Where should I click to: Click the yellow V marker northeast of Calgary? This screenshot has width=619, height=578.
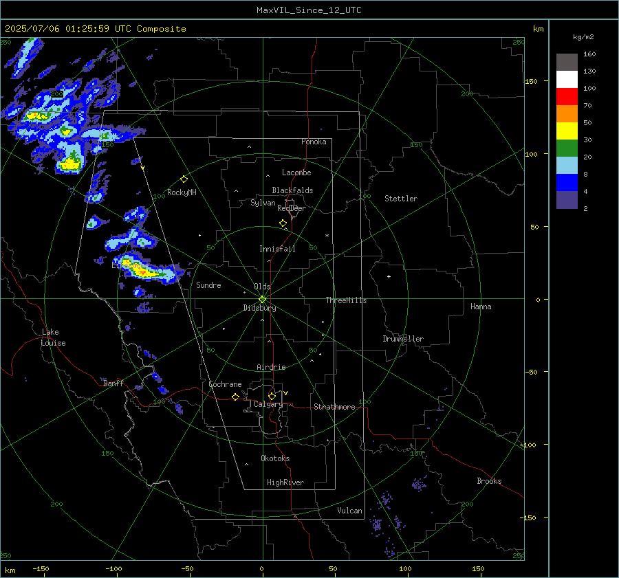point(286,393)
